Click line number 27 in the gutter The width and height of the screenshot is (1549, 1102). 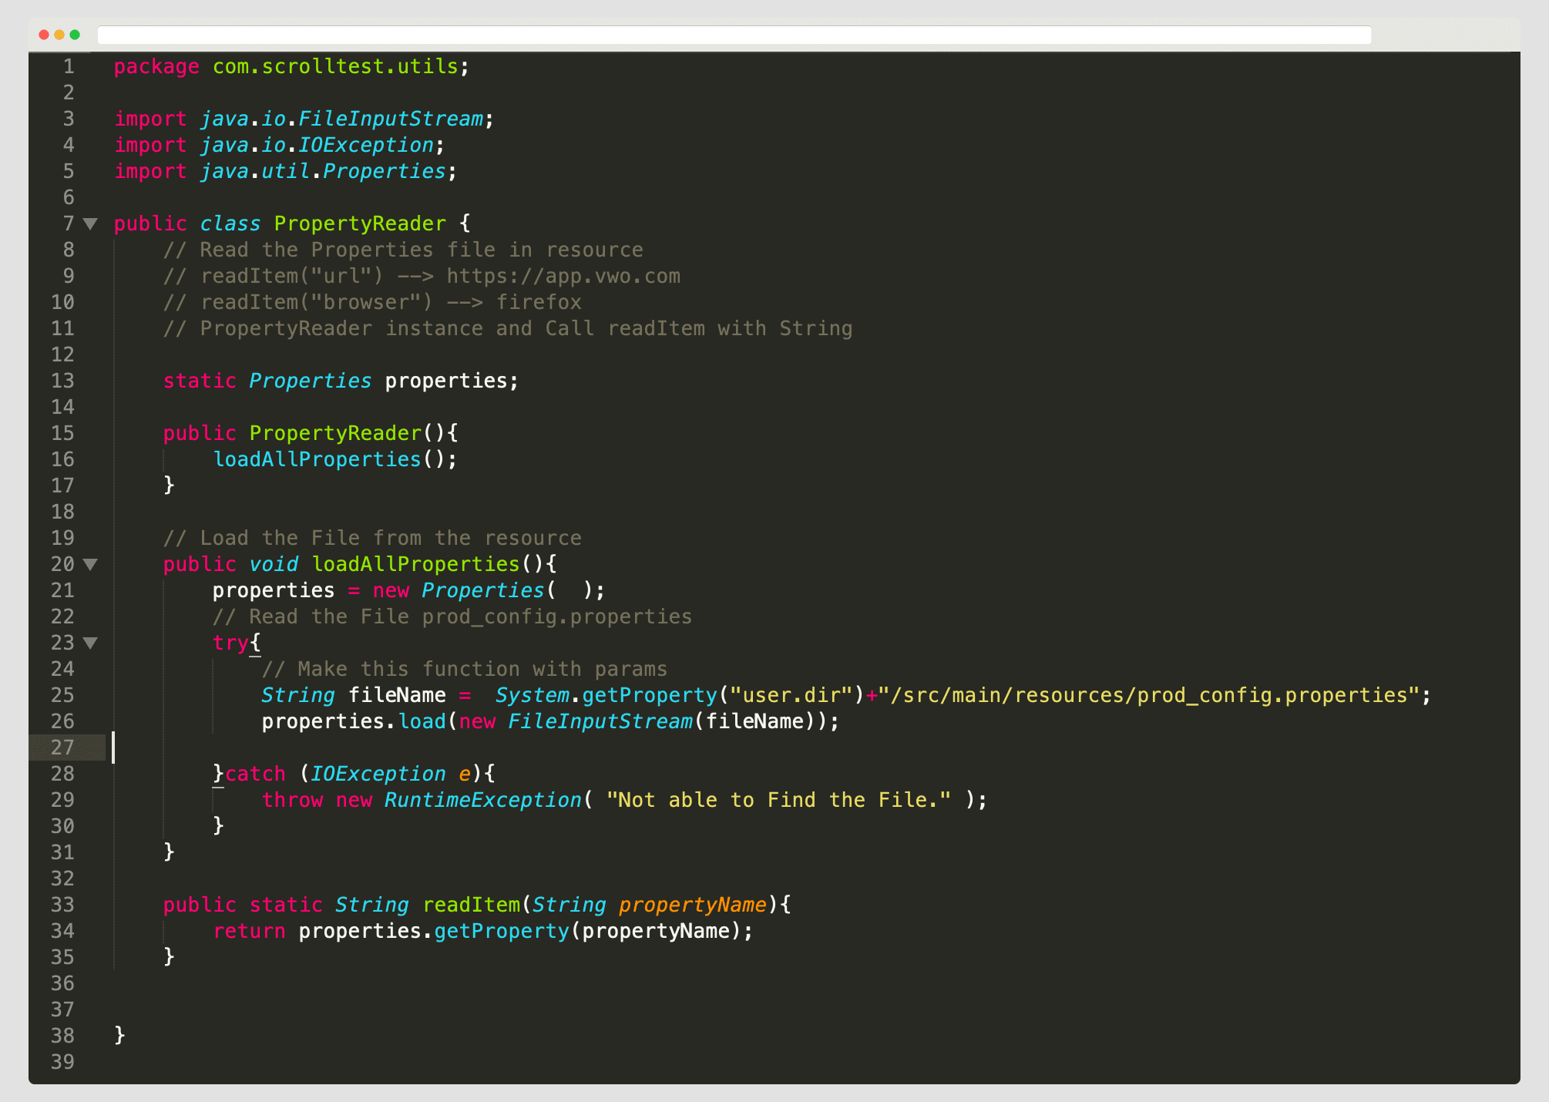coord(63,748)
